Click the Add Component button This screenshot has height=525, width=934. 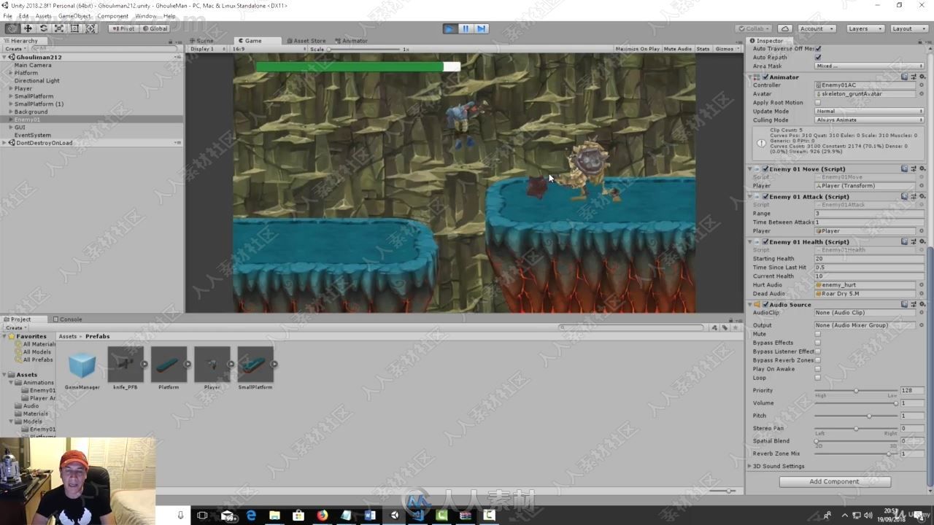835,482
